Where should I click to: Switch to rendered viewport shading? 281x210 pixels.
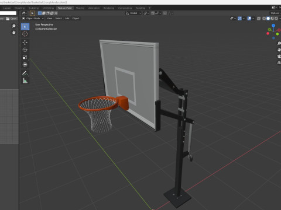click(276, 19)
